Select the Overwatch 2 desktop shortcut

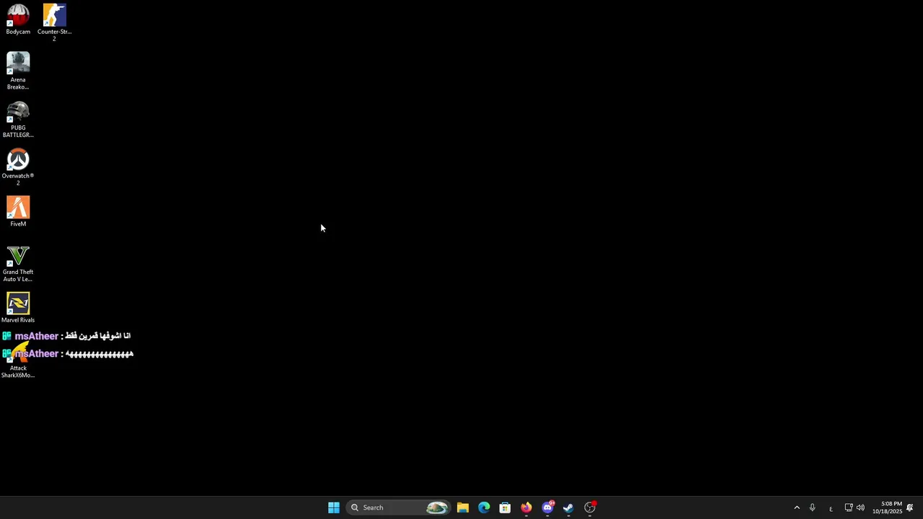[x=18, y=167]
